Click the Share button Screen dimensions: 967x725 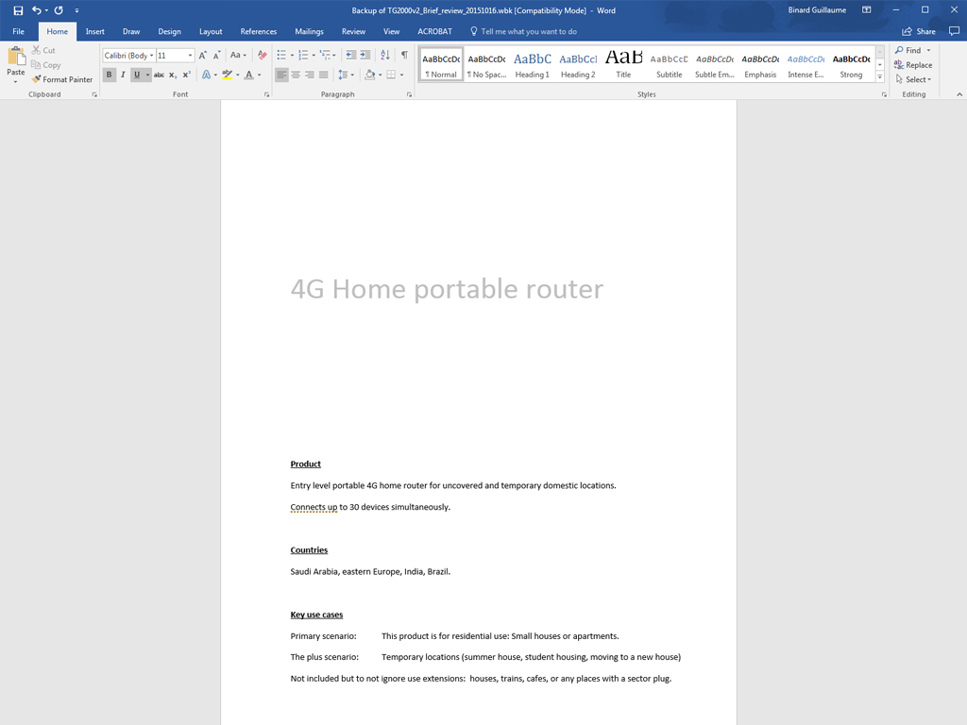(x=919, y=31)
